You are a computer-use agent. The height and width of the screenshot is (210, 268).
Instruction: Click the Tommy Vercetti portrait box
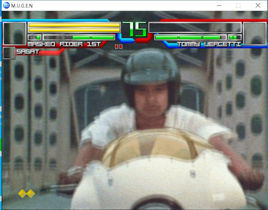(x=255, y=34)
